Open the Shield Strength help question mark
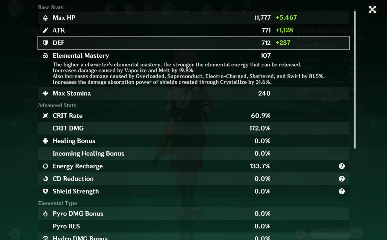This screenshot has width=387, height=240. point(342,191)
